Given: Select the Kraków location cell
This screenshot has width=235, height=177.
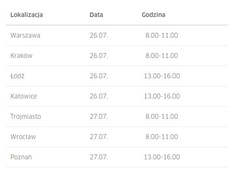Looking at the screenshot, I should 21,56.
